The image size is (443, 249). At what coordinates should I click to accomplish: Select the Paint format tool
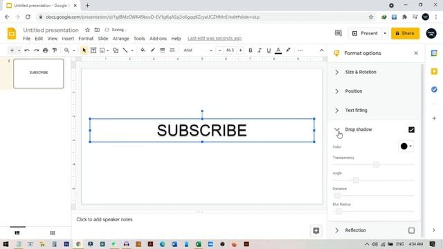click(x=55, y=50)
